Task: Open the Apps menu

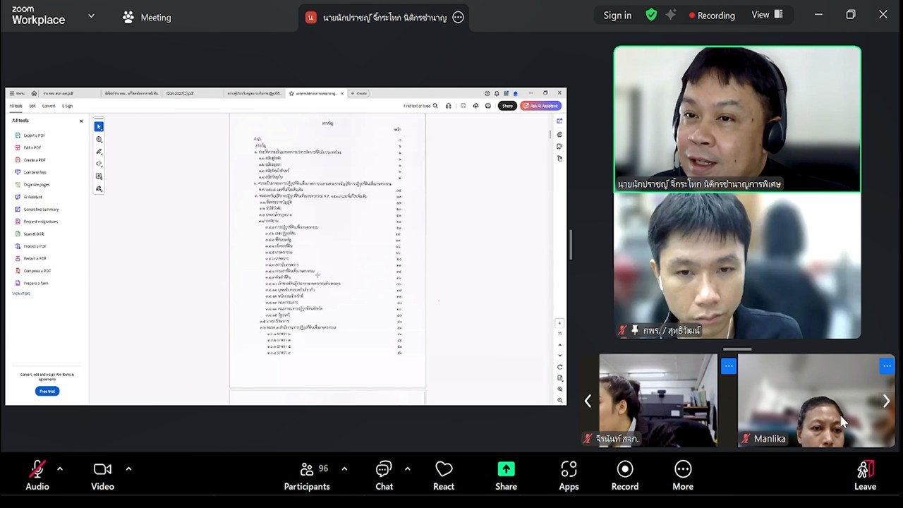Action: click(x=569, y=476)
